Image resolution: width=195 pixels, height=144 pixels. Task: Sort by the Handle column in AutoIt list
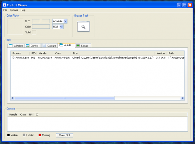click(x=45, y=53)
